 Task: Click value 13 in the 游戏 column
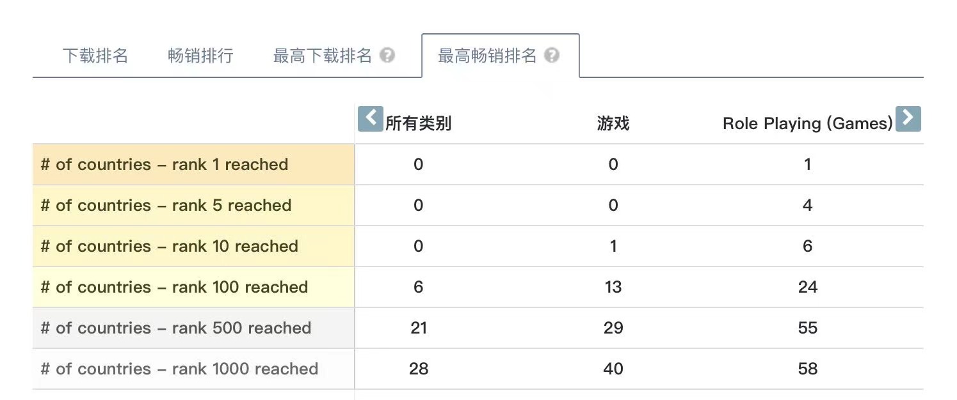[x=613, y=287]
